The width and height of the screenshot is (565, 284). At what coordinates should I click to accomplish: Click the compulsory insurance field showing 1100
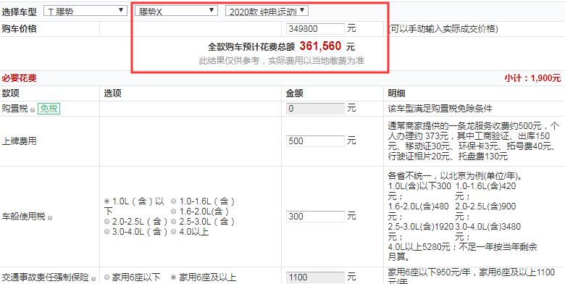coord(316,277)
